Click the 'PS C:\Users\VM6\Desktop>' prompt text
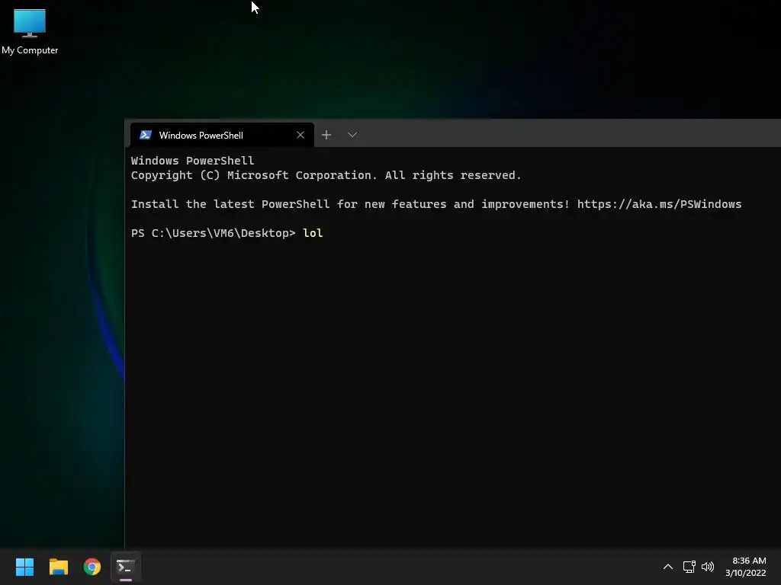The height and width of the screenshot is (585, 781). 214,233
